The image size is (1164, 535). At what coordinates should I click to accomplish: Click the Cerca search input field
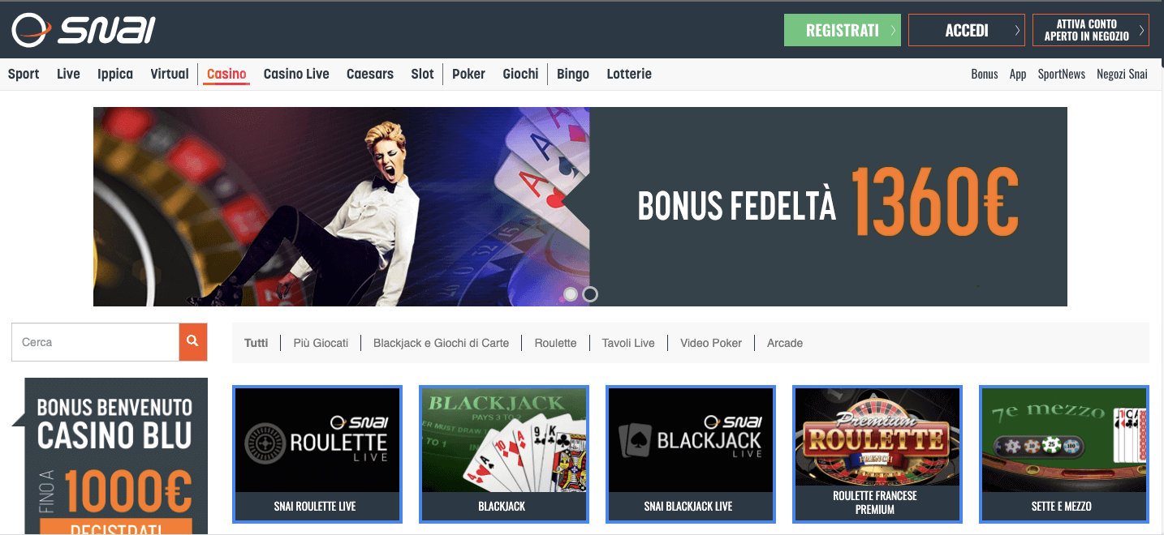[x=95, y=342]
